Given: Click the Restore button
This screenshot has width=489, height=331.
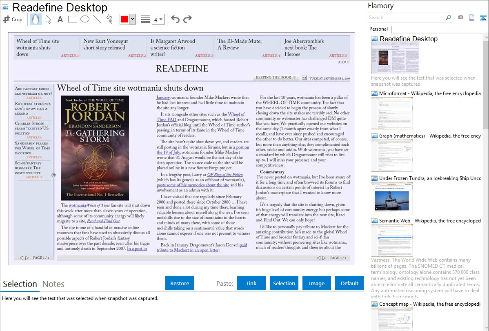Looking at the screenshot, I should [x=180, y=283].
